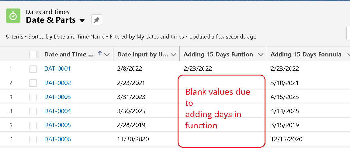Pin this list view with the pin icon

97,20
